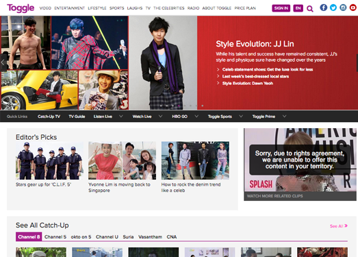This screenshot has height=257, width=358.
Task: Open TV Guide quick link
Action: tap(77, 117)
